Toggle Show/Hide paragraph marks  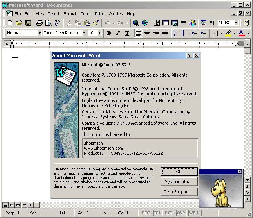click(212, 23)
